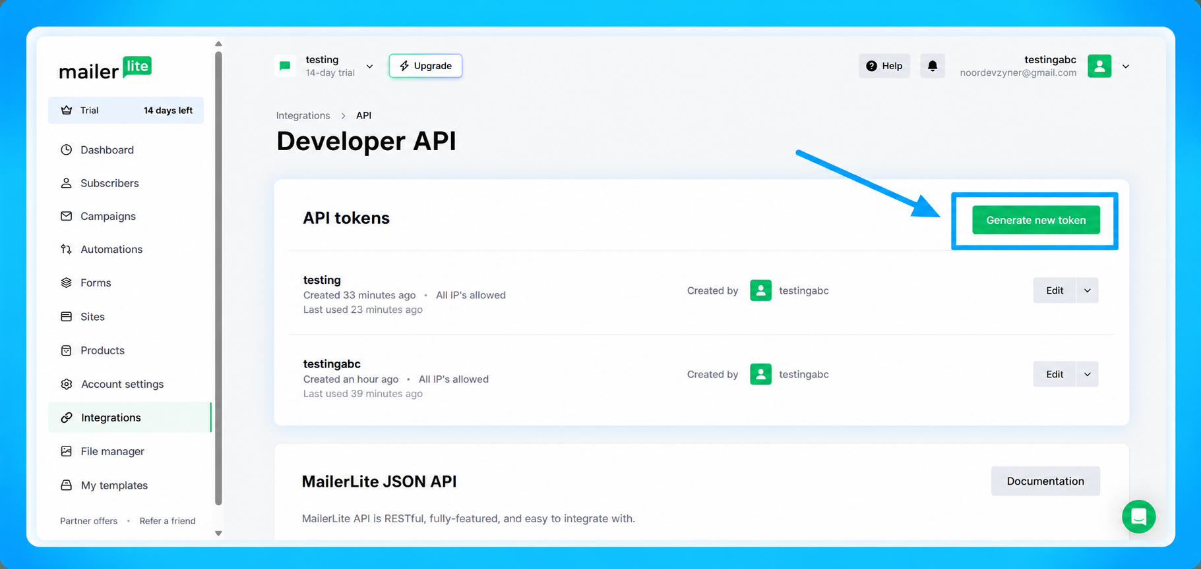1201x569 pixels.
Task: Click the API breadcrumb text
Action: point(363,115)
